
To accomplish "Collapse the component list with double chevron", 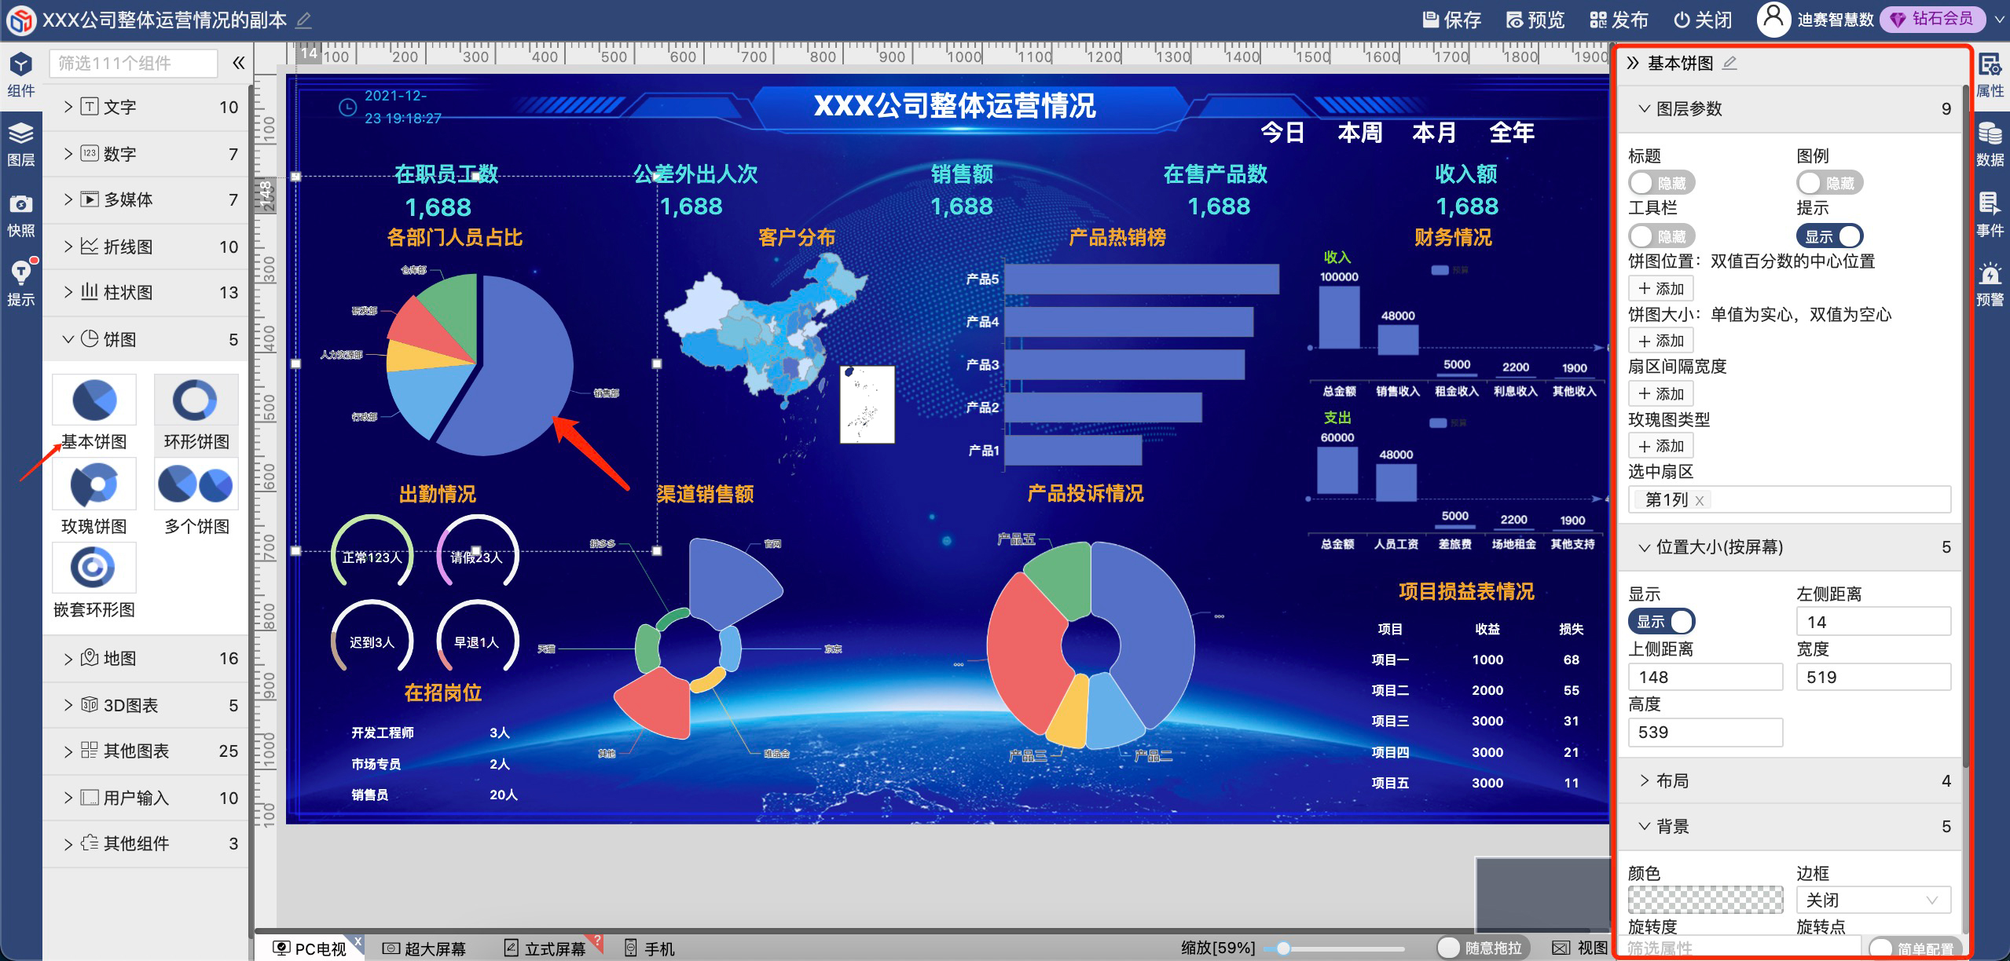I will tap(238, 63).
